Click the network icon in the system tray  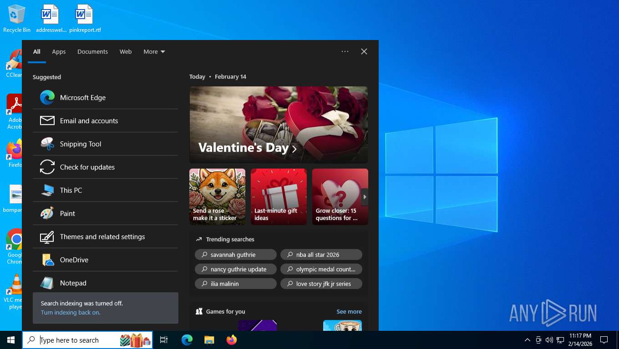(560, 340)
